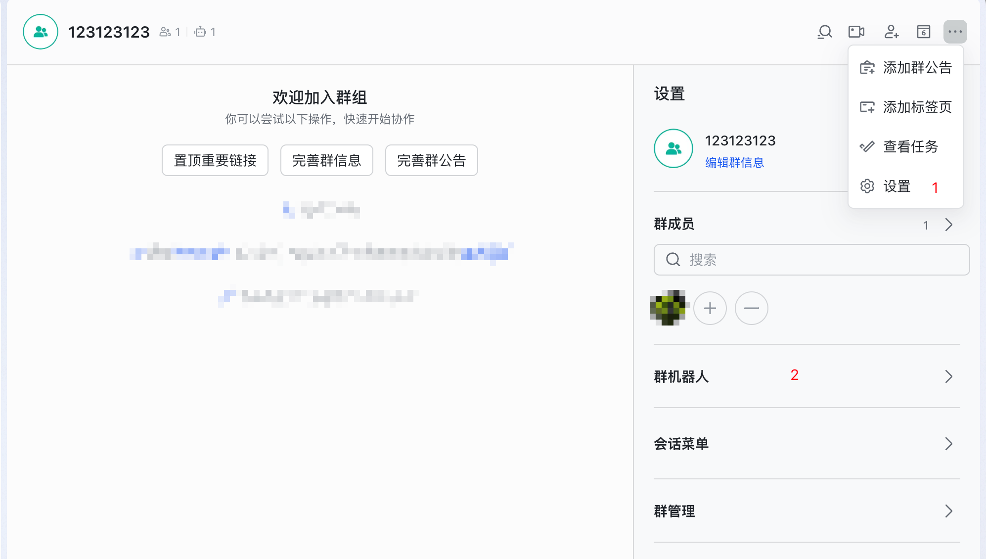Start a video meeting via camera icon

856,32
